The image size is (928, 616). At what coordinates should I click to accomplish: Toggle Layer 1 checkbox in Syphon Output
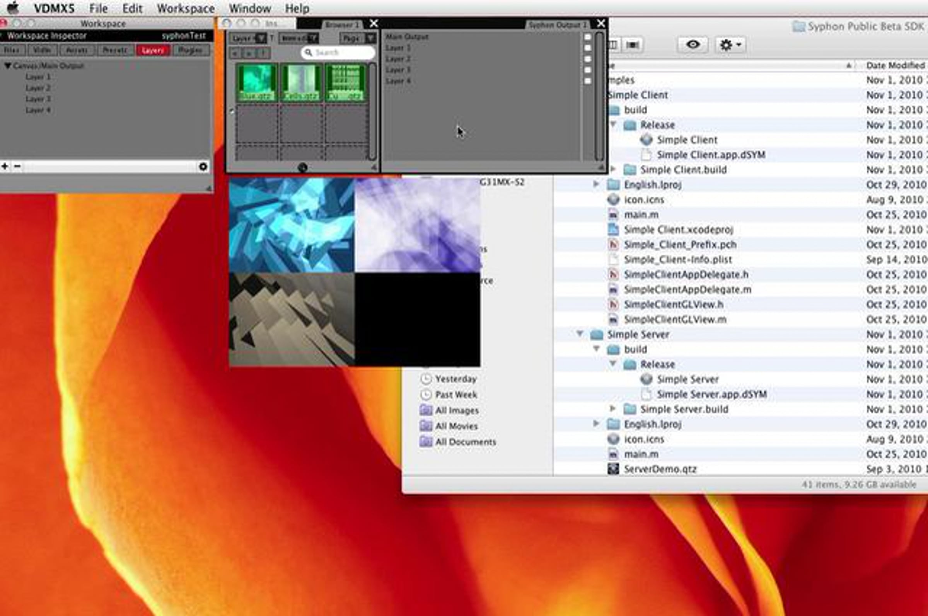588,48
